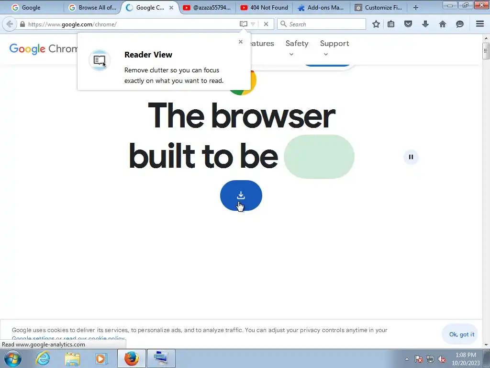Open the clock showing 1:08 PM

(x=466, y=359)
